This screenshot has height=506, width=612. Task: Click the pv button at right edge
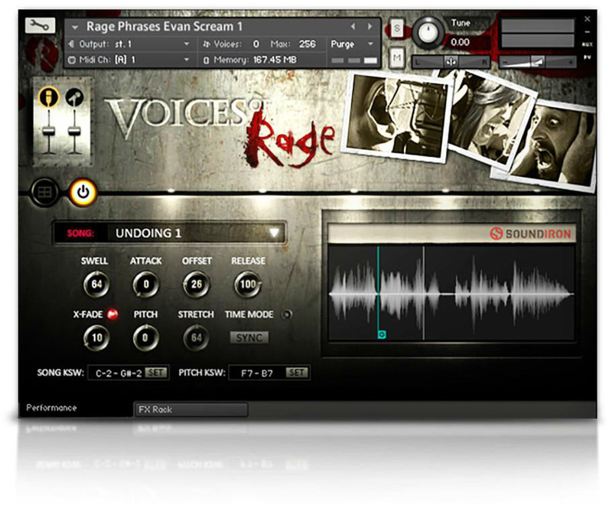tap(587, 57)
